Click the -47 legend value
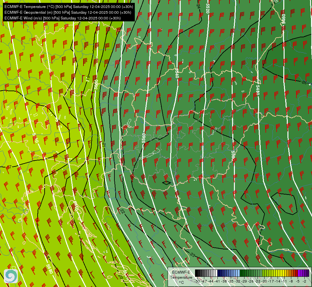The width and height of the screenshot is (312, 287). [x=204, y=281]
